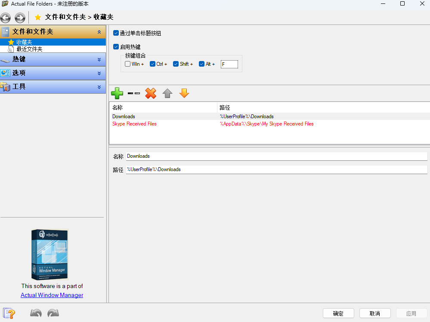Move item up with gray arrow

pyautogui.click(x=167, y=93)
